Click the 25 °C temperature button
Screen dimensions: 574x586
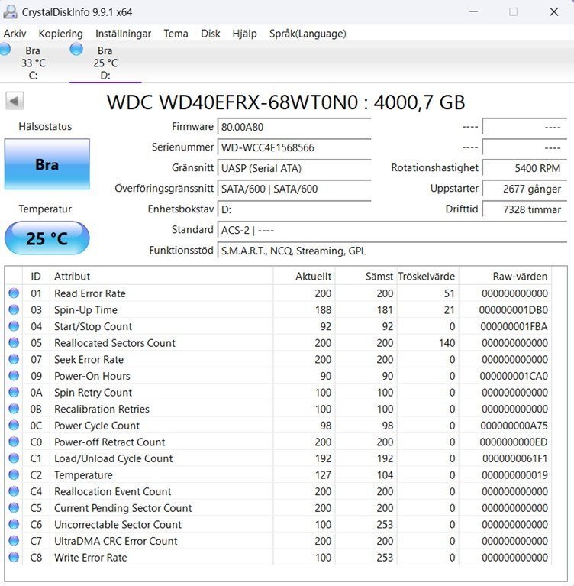[47, 238]
